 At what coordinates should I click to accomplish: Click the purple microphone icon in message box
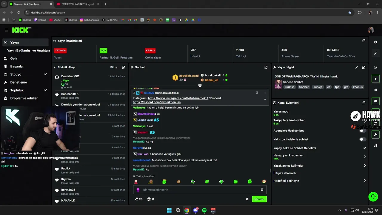138,190
